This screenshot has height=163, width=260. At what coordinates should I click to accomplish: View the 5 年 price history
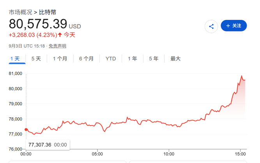[154, 59]
